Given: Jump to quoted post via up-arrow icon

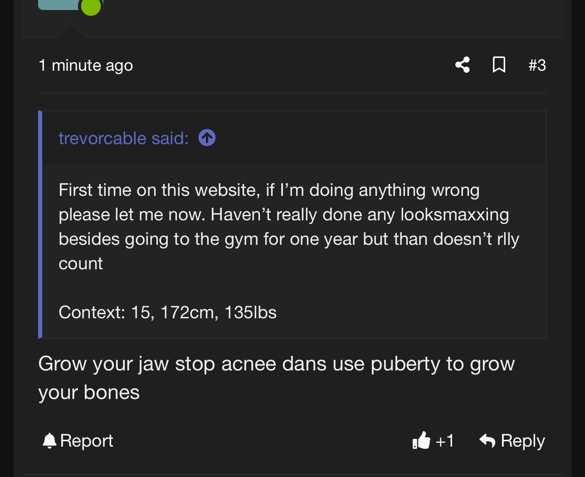Looking at the screenshot, I should pyautogui.click(x=207, y=138).
